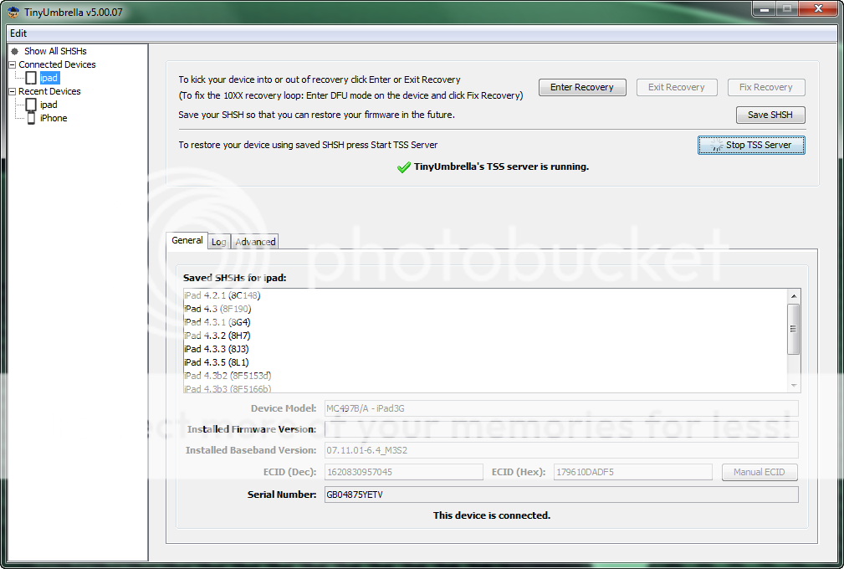The height and width of the screenshot is (569, 844).
Task: Click the Enter Recovery button
Action: coord(582,87)
